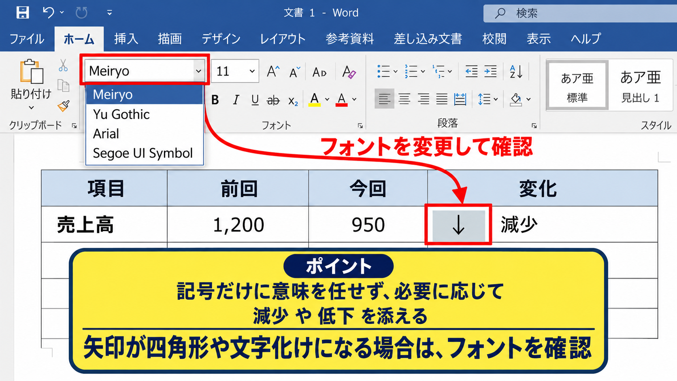The image size is (677, 381).
Task: Expand the numbered list options arrow
Action: click(x=423, y=72)
